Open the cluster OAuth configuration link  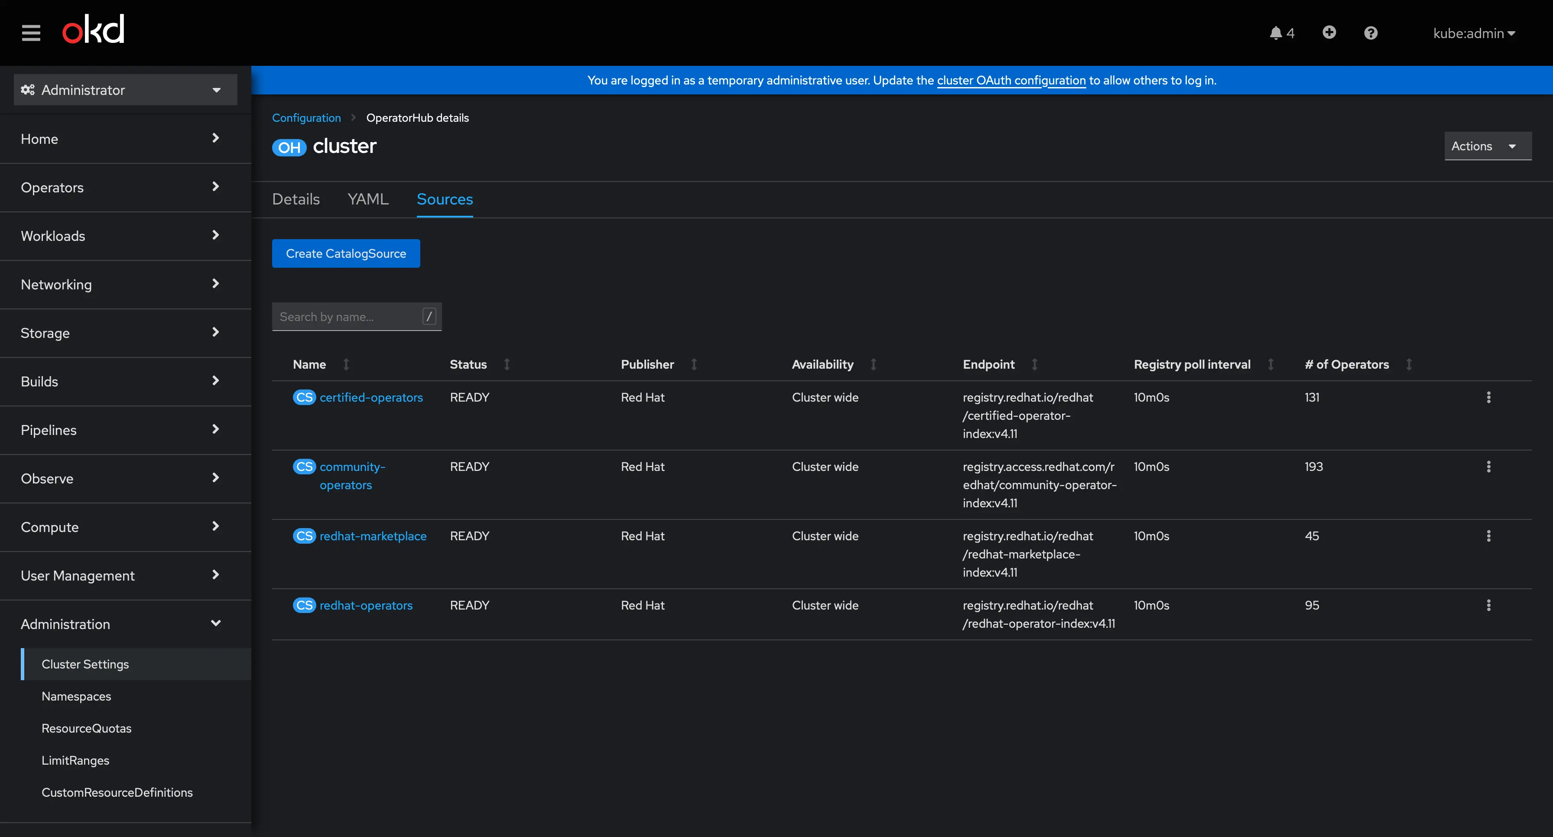coord(1011,80)
